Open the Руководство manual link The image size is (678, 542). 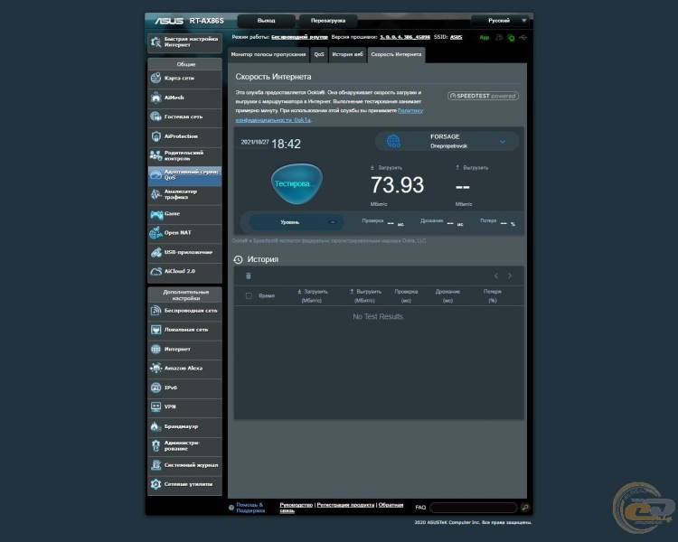pyautogui.click(x=297, y=505)
